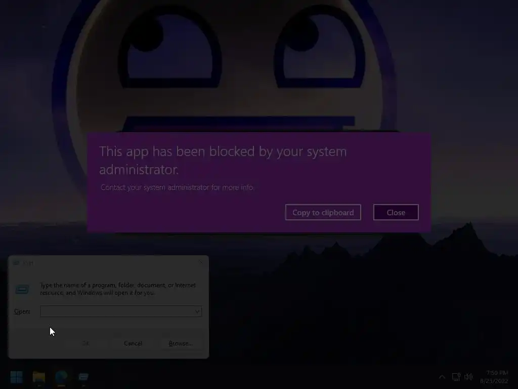
Task: Click the 'Open:' label in Run dialog
Action: [x=22, y=312]
